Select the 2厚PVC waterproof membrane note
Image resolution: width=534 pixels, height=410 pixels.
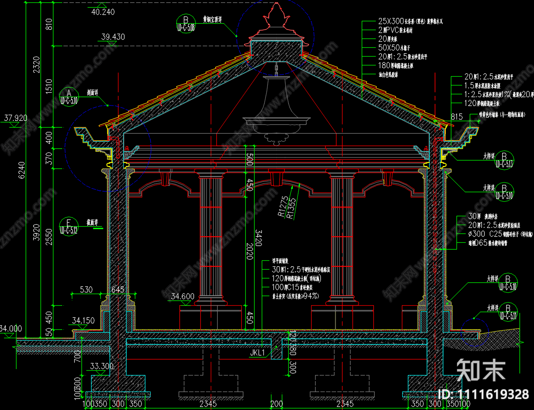tap(395, 30)
